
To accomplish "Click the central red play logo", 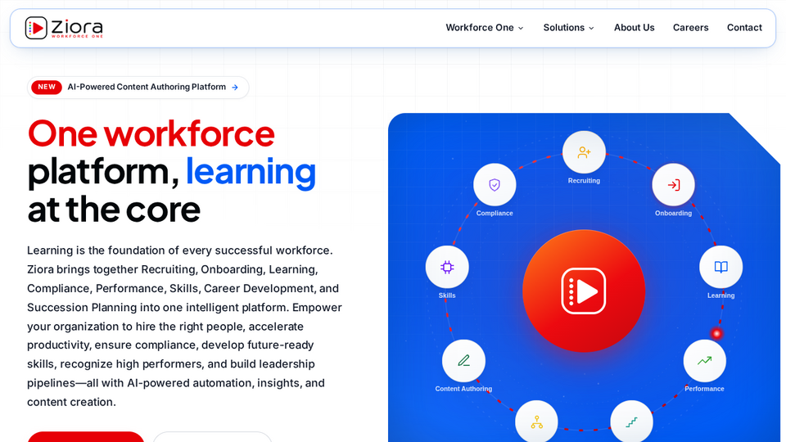I will pyautogui.click(x=584, y=291).
